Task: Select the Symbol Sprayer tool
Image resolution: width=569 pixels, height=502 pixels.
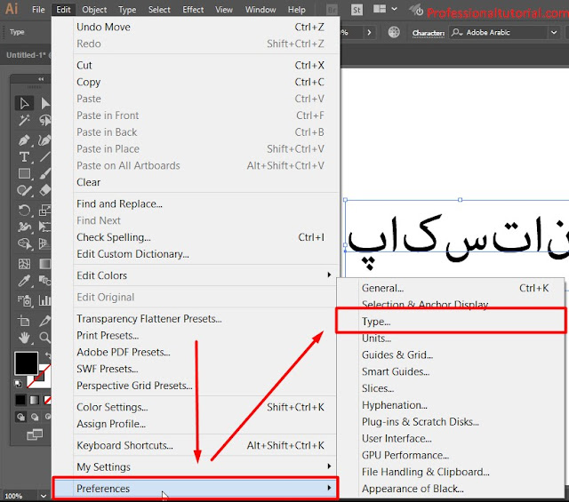Action: 24,300
